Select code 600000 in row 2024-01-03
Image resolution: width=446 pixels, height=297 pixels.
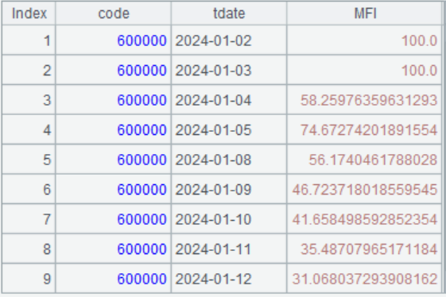(114, 70)
